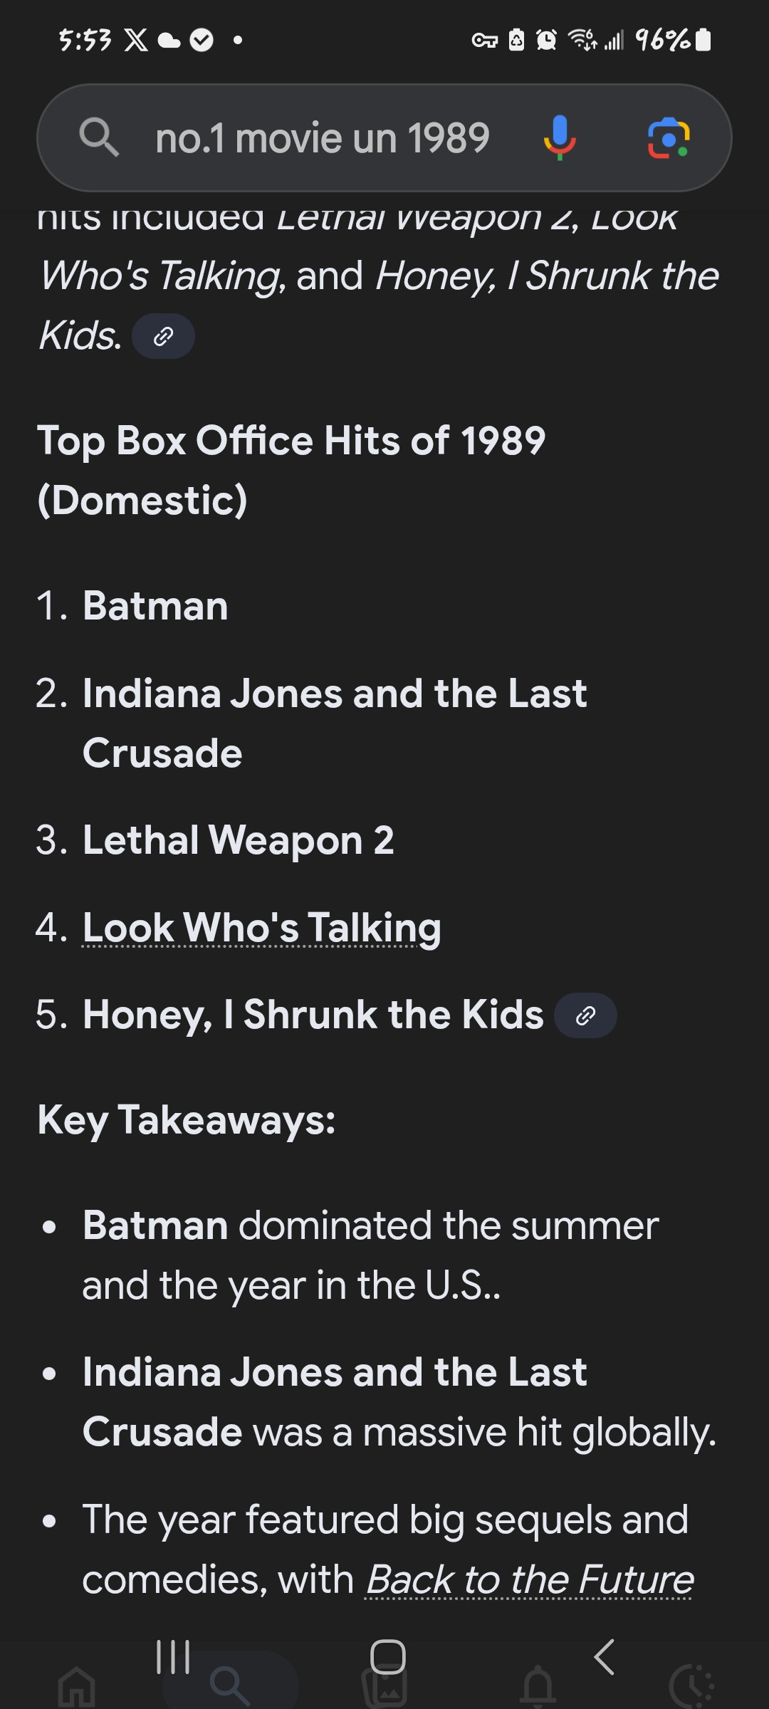This screenshot has height=1709, width=769.
Task: Open the Search tab in bottom bar
Action: coord(230,1686)
